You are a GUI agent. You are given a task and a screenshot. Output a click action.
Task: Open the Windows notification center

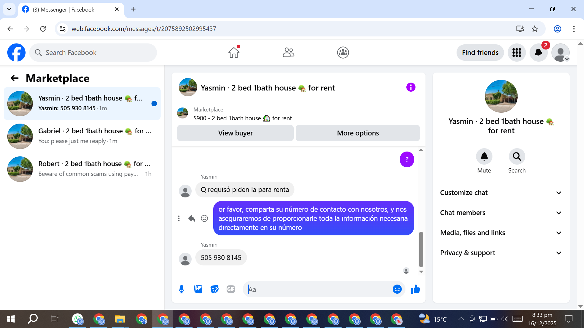[568, 319]
